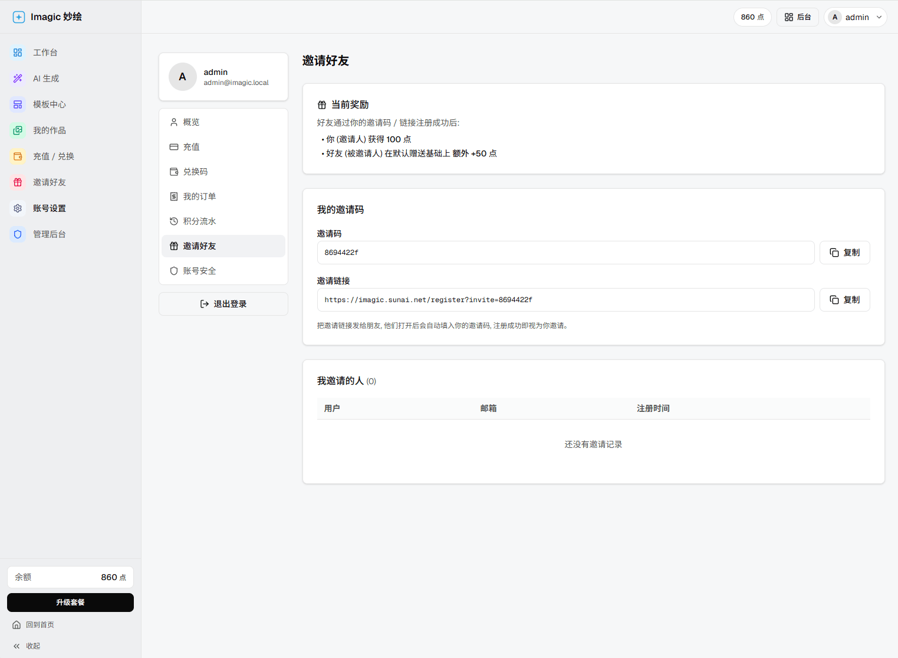Click the 充值 card icon in the account menu

(x=174, y=147)
